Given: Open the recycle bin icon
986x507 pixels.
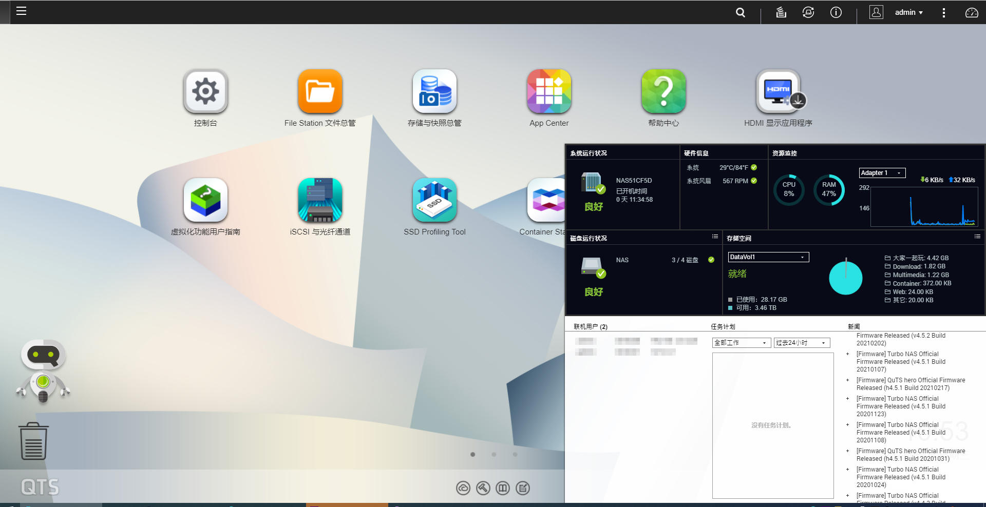Looking at the screenshot, I should (33, 441).
